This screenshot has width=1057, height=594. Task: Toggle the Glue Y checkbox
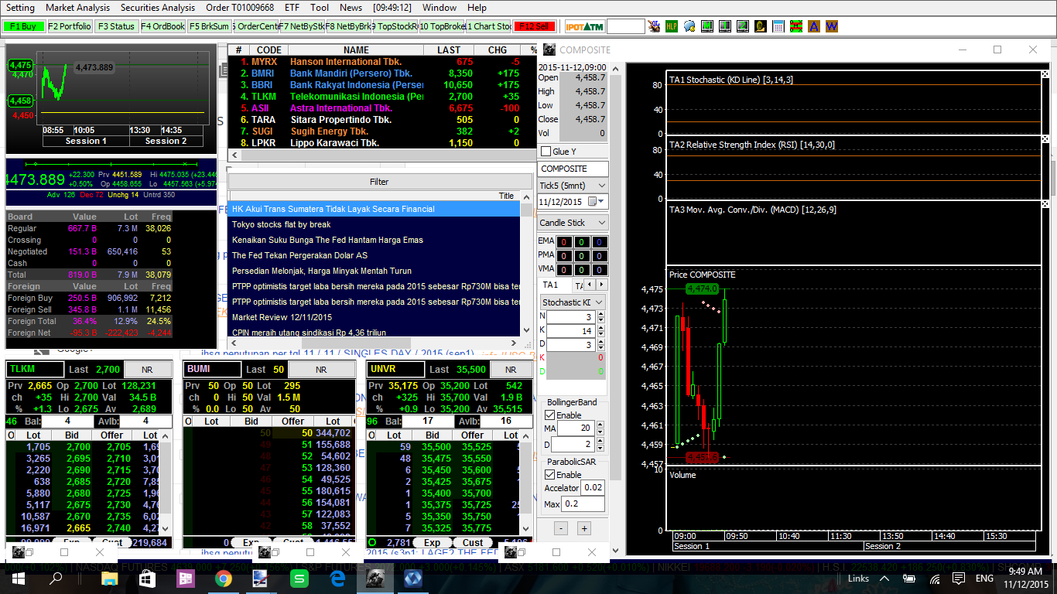pos(546,152)
